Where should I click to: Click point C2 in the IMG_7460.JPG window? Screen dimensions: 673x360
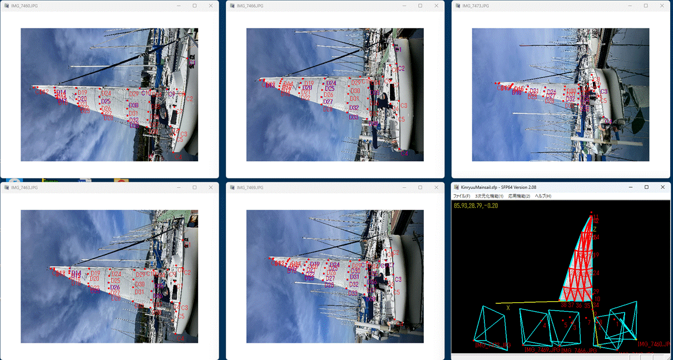tap(189, 99)
